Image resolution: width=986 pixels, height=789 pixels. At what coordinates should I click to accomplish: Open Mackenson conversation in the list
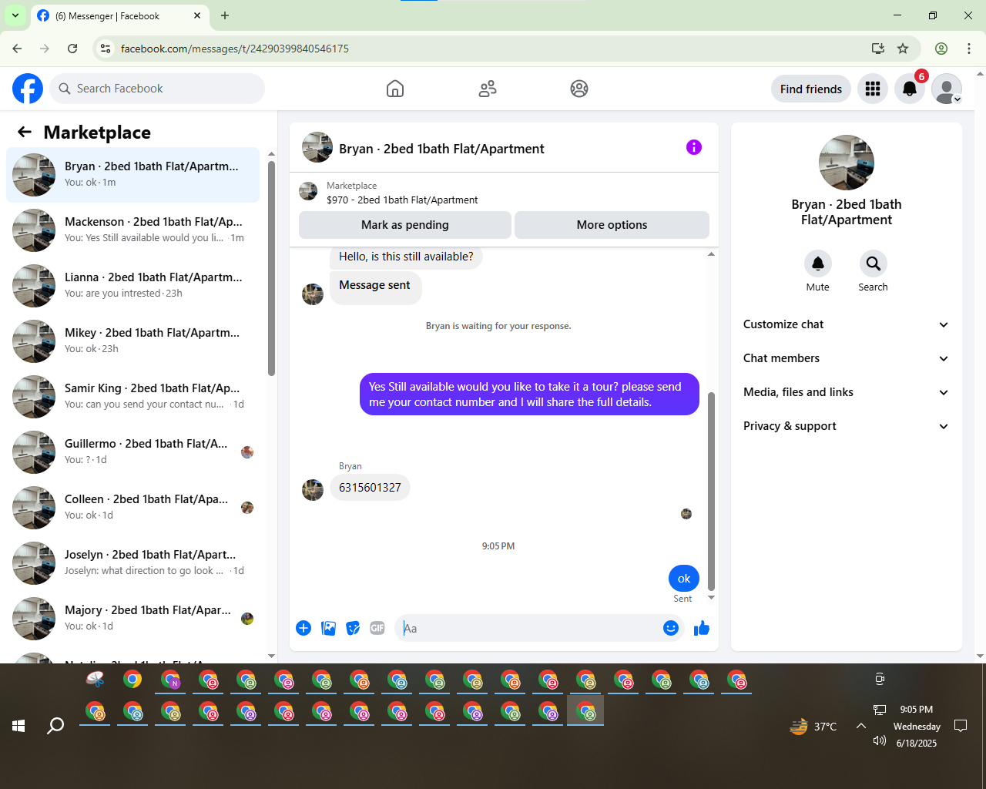pyautogui.click(x=132, y=230)
